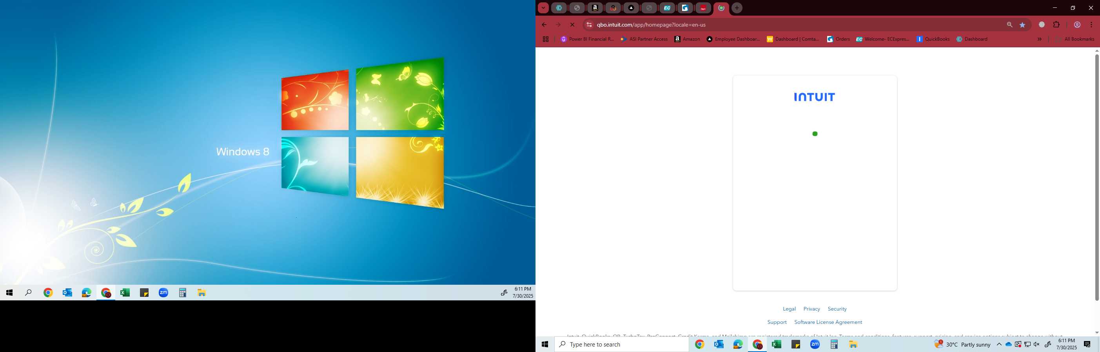Open the Amazon tab in Chrome

click(595, 8)
